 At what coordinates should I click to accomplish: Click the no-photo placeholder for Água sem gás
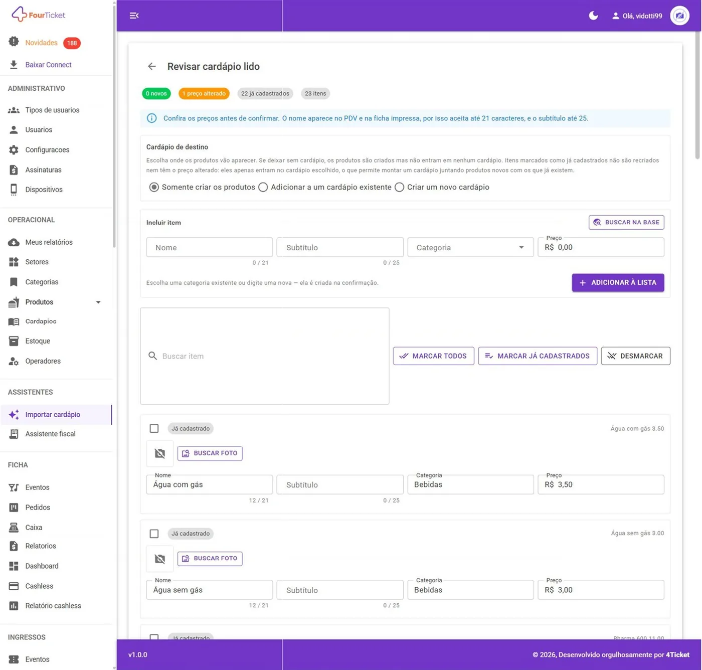(160, 559)
